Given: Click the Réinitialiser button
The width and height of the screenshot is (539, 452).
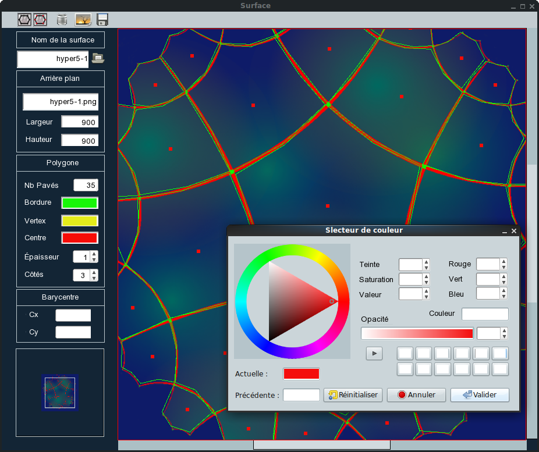Looking at the screenshot, I should coord(353,395).
